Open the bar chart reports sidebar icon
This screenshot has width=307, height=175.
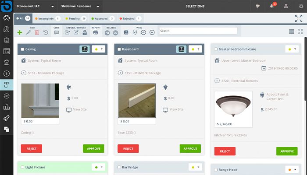click(7, 107)
